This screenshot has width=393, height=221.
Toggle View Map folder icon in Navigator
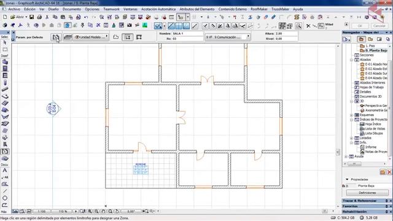coord(370,39)
